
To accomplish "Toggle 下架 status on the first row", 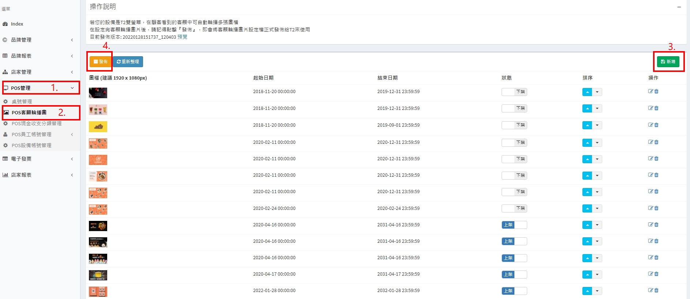I will pyautogui.click(x=514, y=92).
